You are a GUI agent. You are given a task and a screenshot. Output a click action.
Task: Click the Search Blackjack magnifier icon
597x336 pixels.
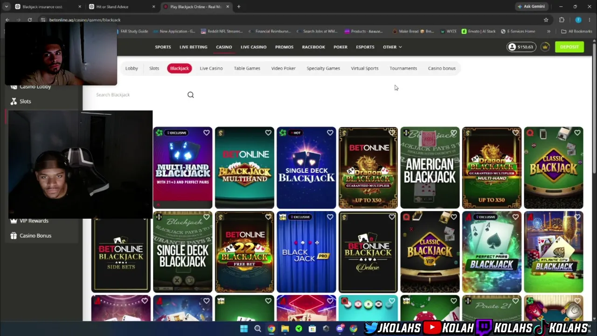click(x=190, y=95)
